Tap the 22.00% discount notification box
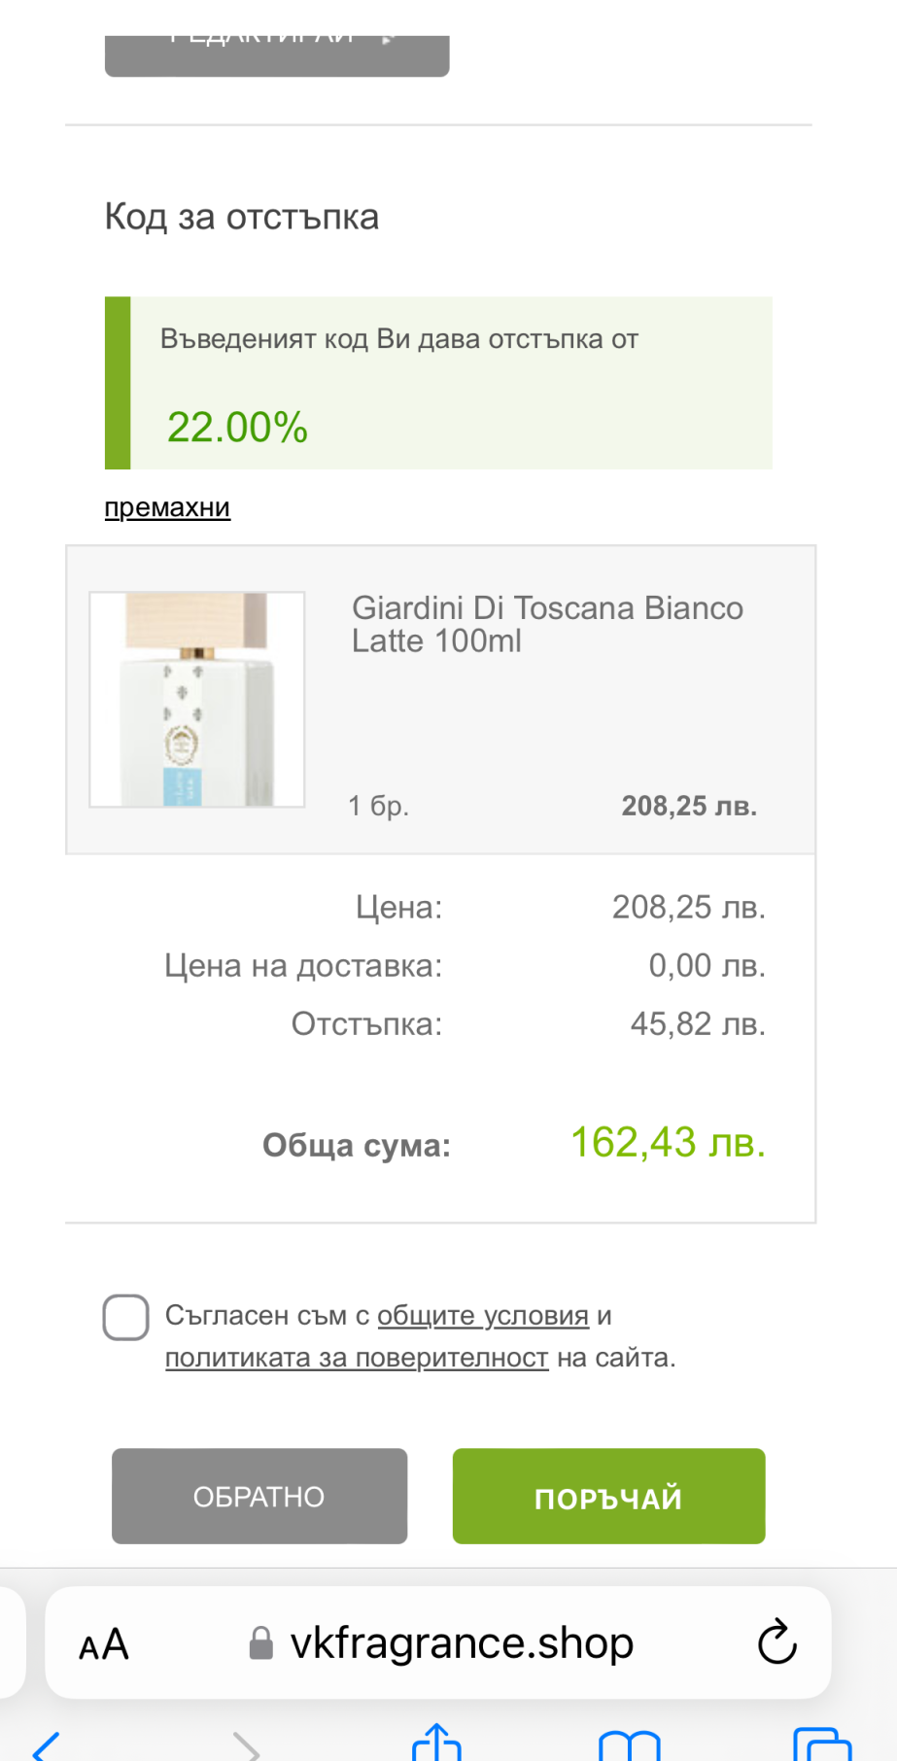Viewport: 897px width, 1761px height. (x=439, y=383)
